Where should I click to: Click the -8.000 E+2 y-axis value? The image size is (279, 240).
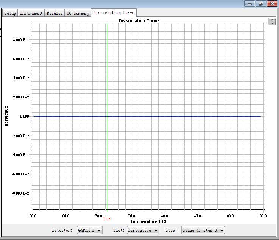pos(20,193)
